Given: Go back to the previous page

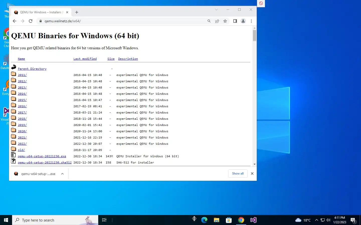Looking at the screenshot, I should click(x=15, y=21).
